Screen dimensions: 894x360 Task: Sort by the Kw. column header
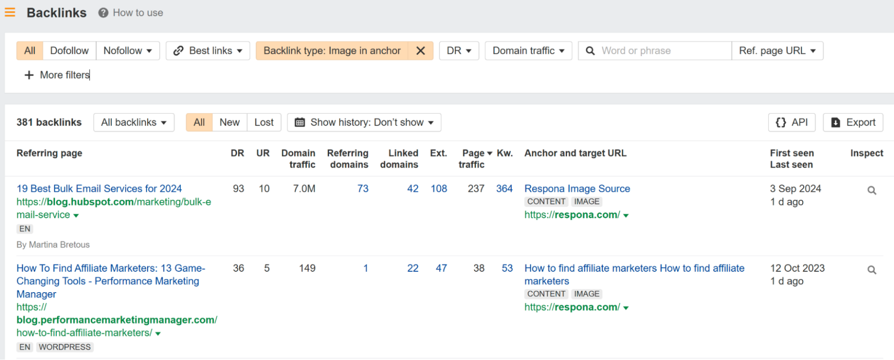click(x=504, y=153)
